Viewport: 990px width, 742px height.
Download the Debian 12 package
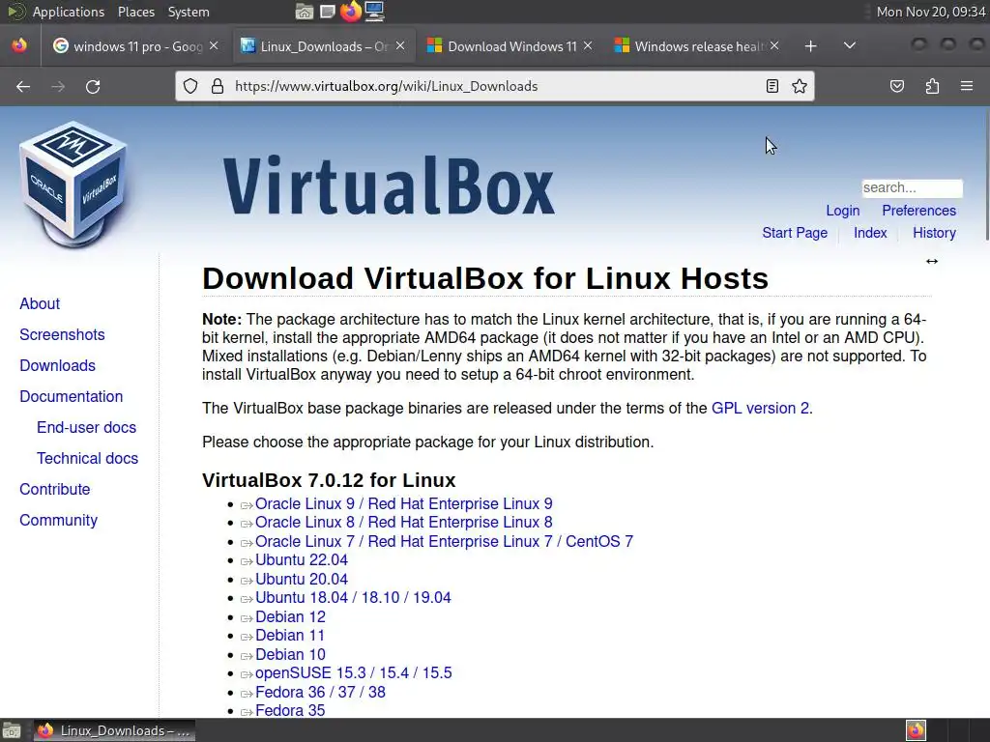point(290,617)
